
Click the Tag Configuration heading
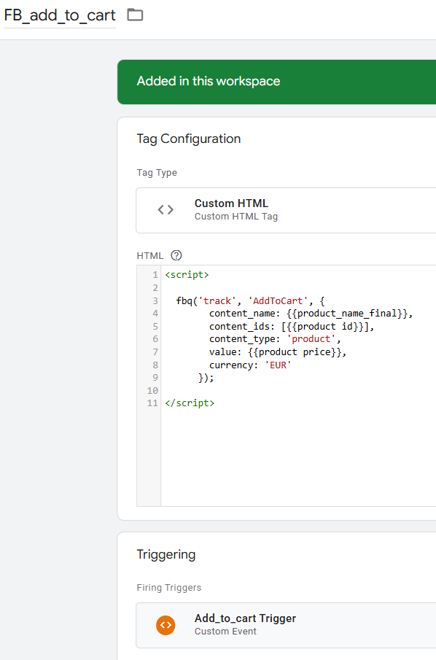click(x=189, y=139)
